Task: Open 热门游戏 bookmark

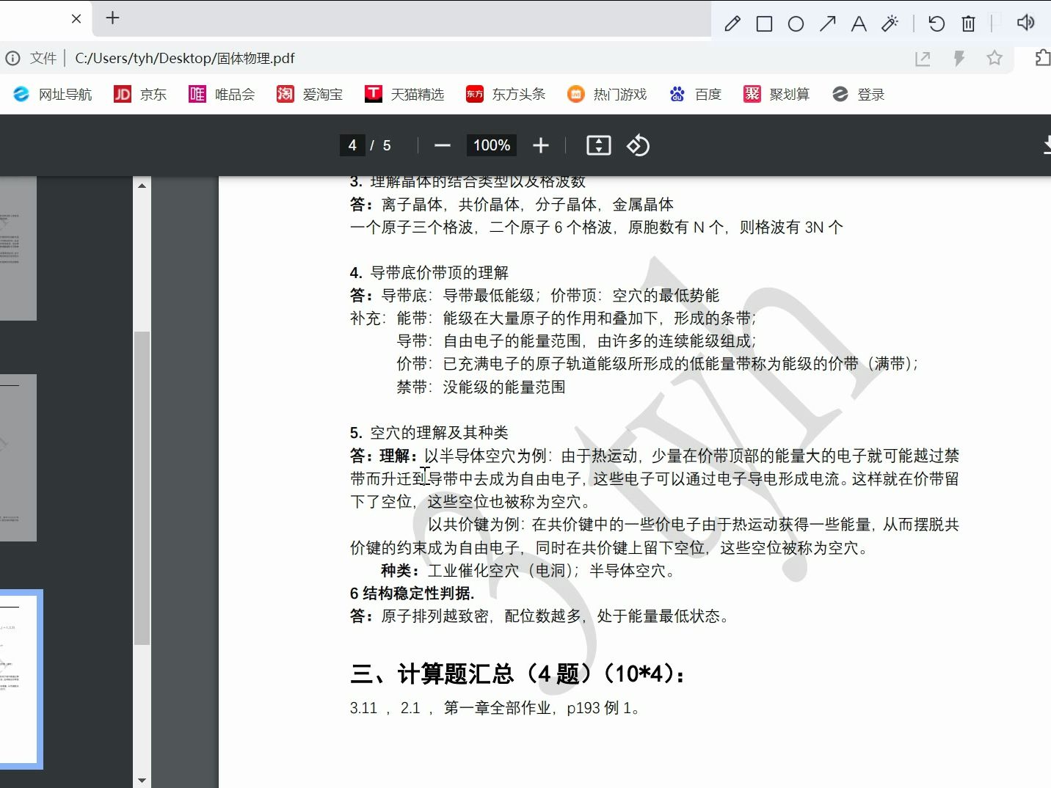Action: pos(607,94)
